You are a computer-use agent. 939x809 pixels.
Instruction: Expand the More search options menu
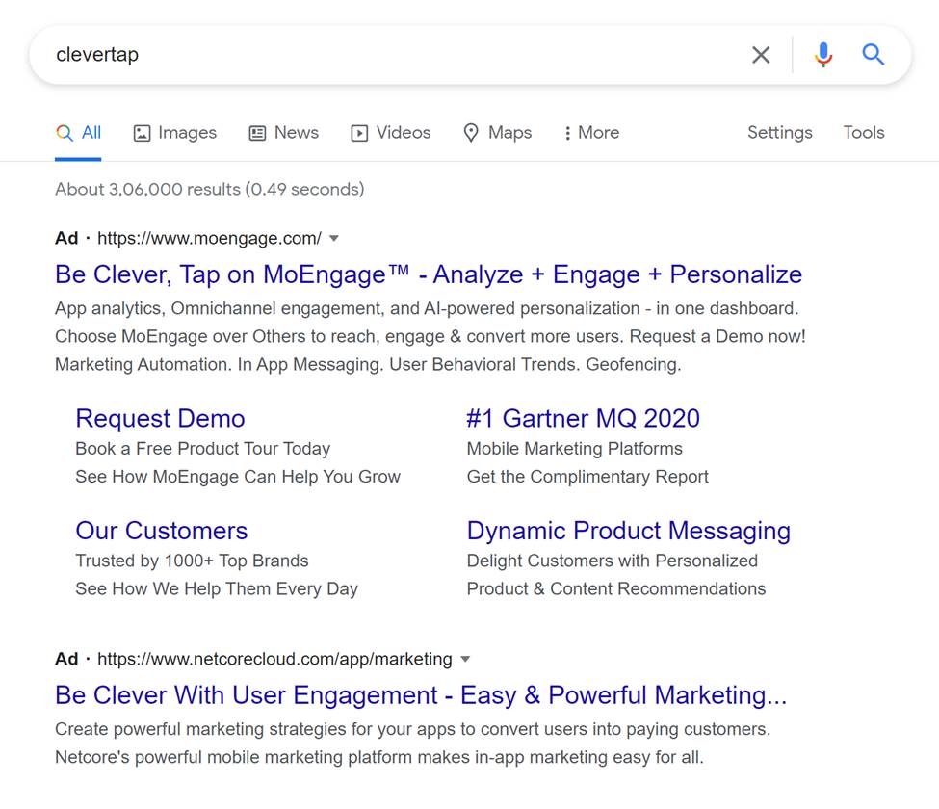coord(591,132)
